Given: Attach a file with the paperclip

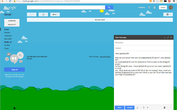Looking at the screenshot, I should [144, 108].
